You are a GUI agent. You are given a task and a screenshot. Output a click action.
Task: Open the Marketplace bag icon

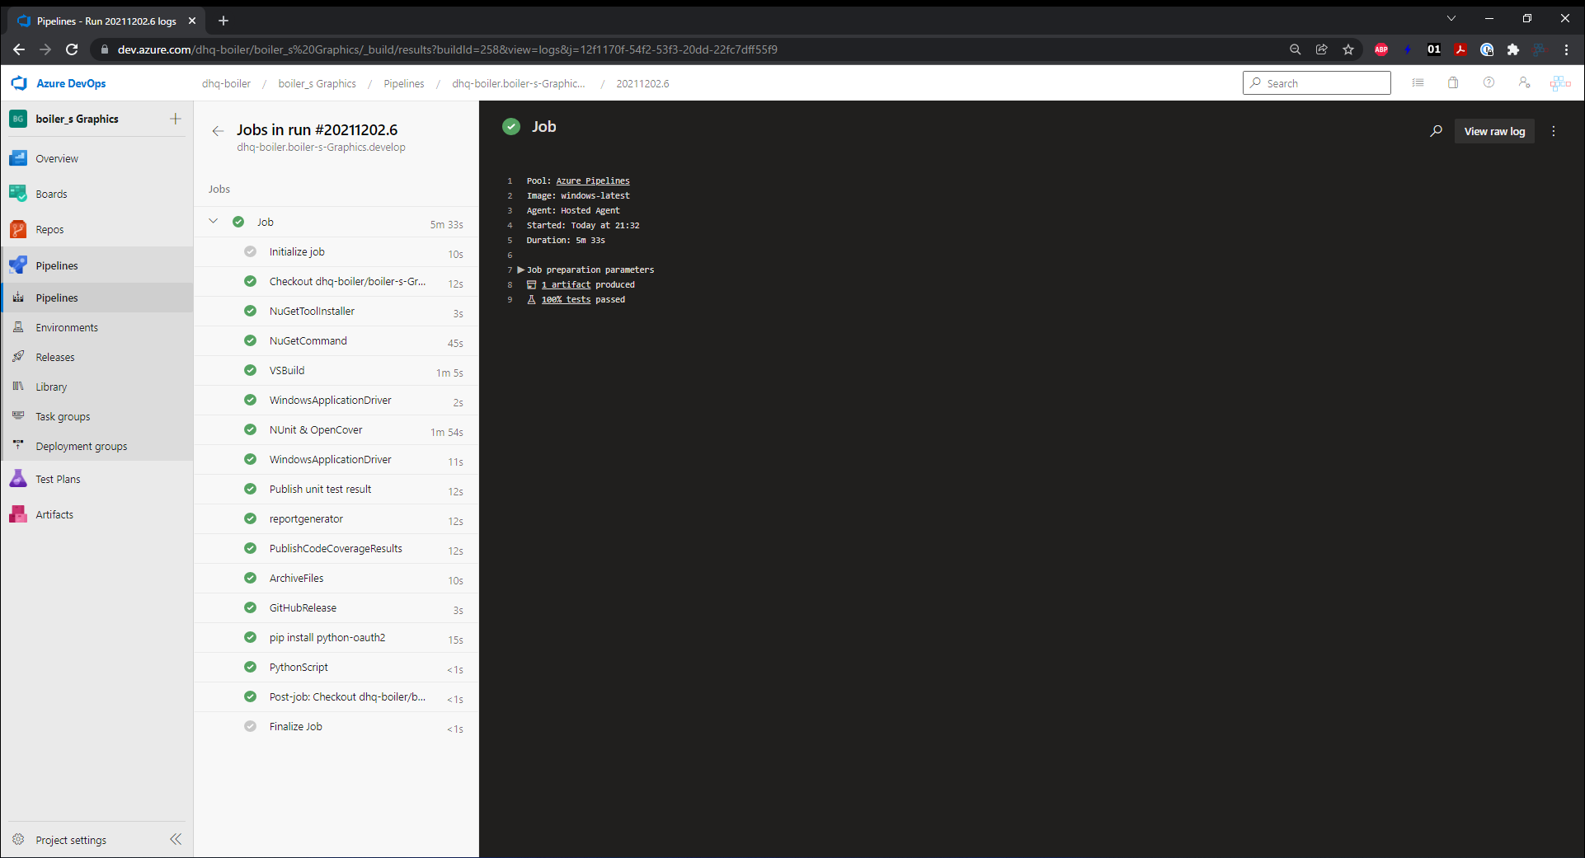click(1453, 82)
